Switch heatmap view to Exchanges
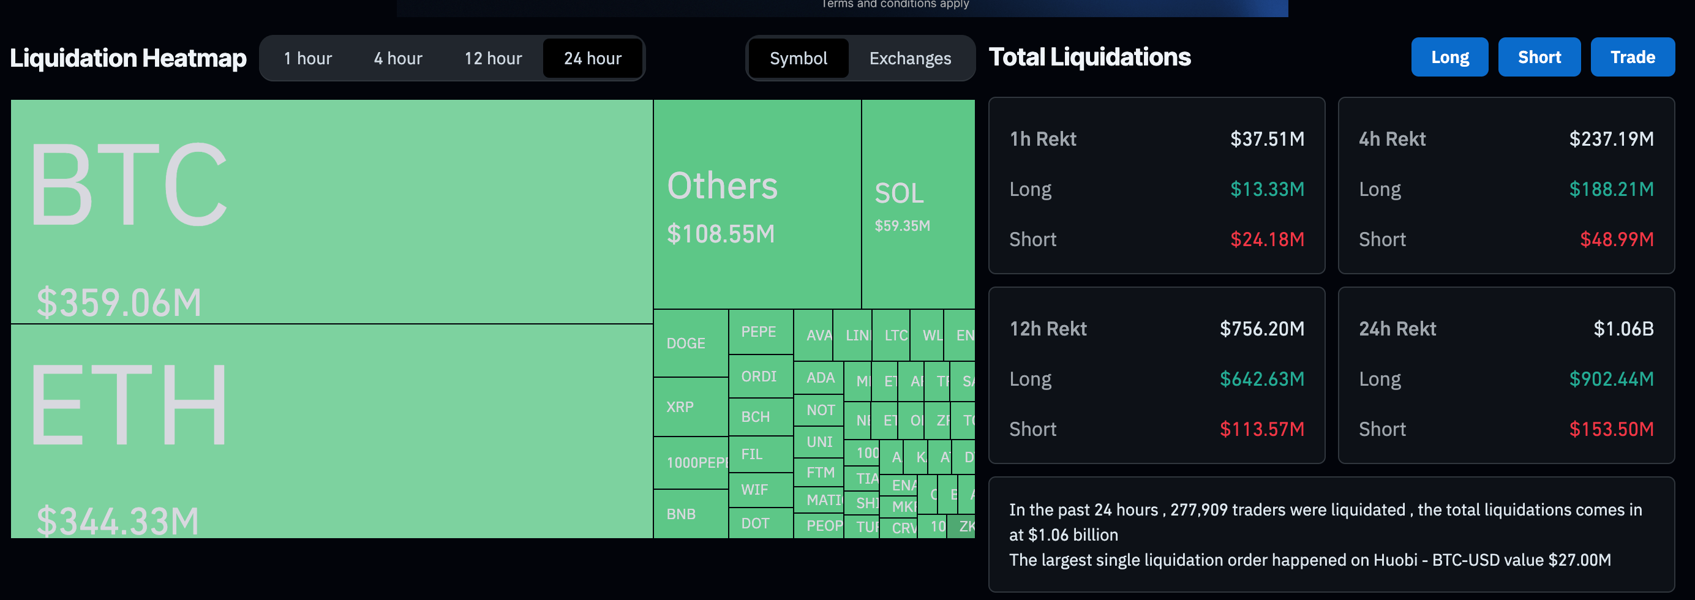The height and width of the screenshot is (600, 1695). click(x=910, y=59)
